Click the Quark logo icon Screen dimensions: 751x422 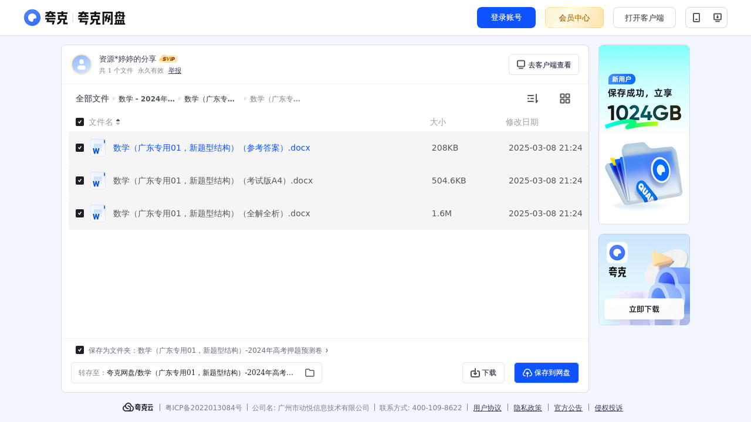pos(32,18)
